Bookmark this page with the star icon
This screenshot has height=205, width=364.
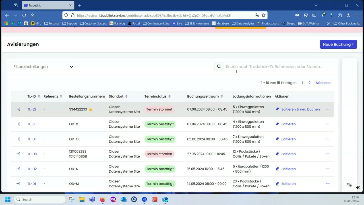pos(264,15)
